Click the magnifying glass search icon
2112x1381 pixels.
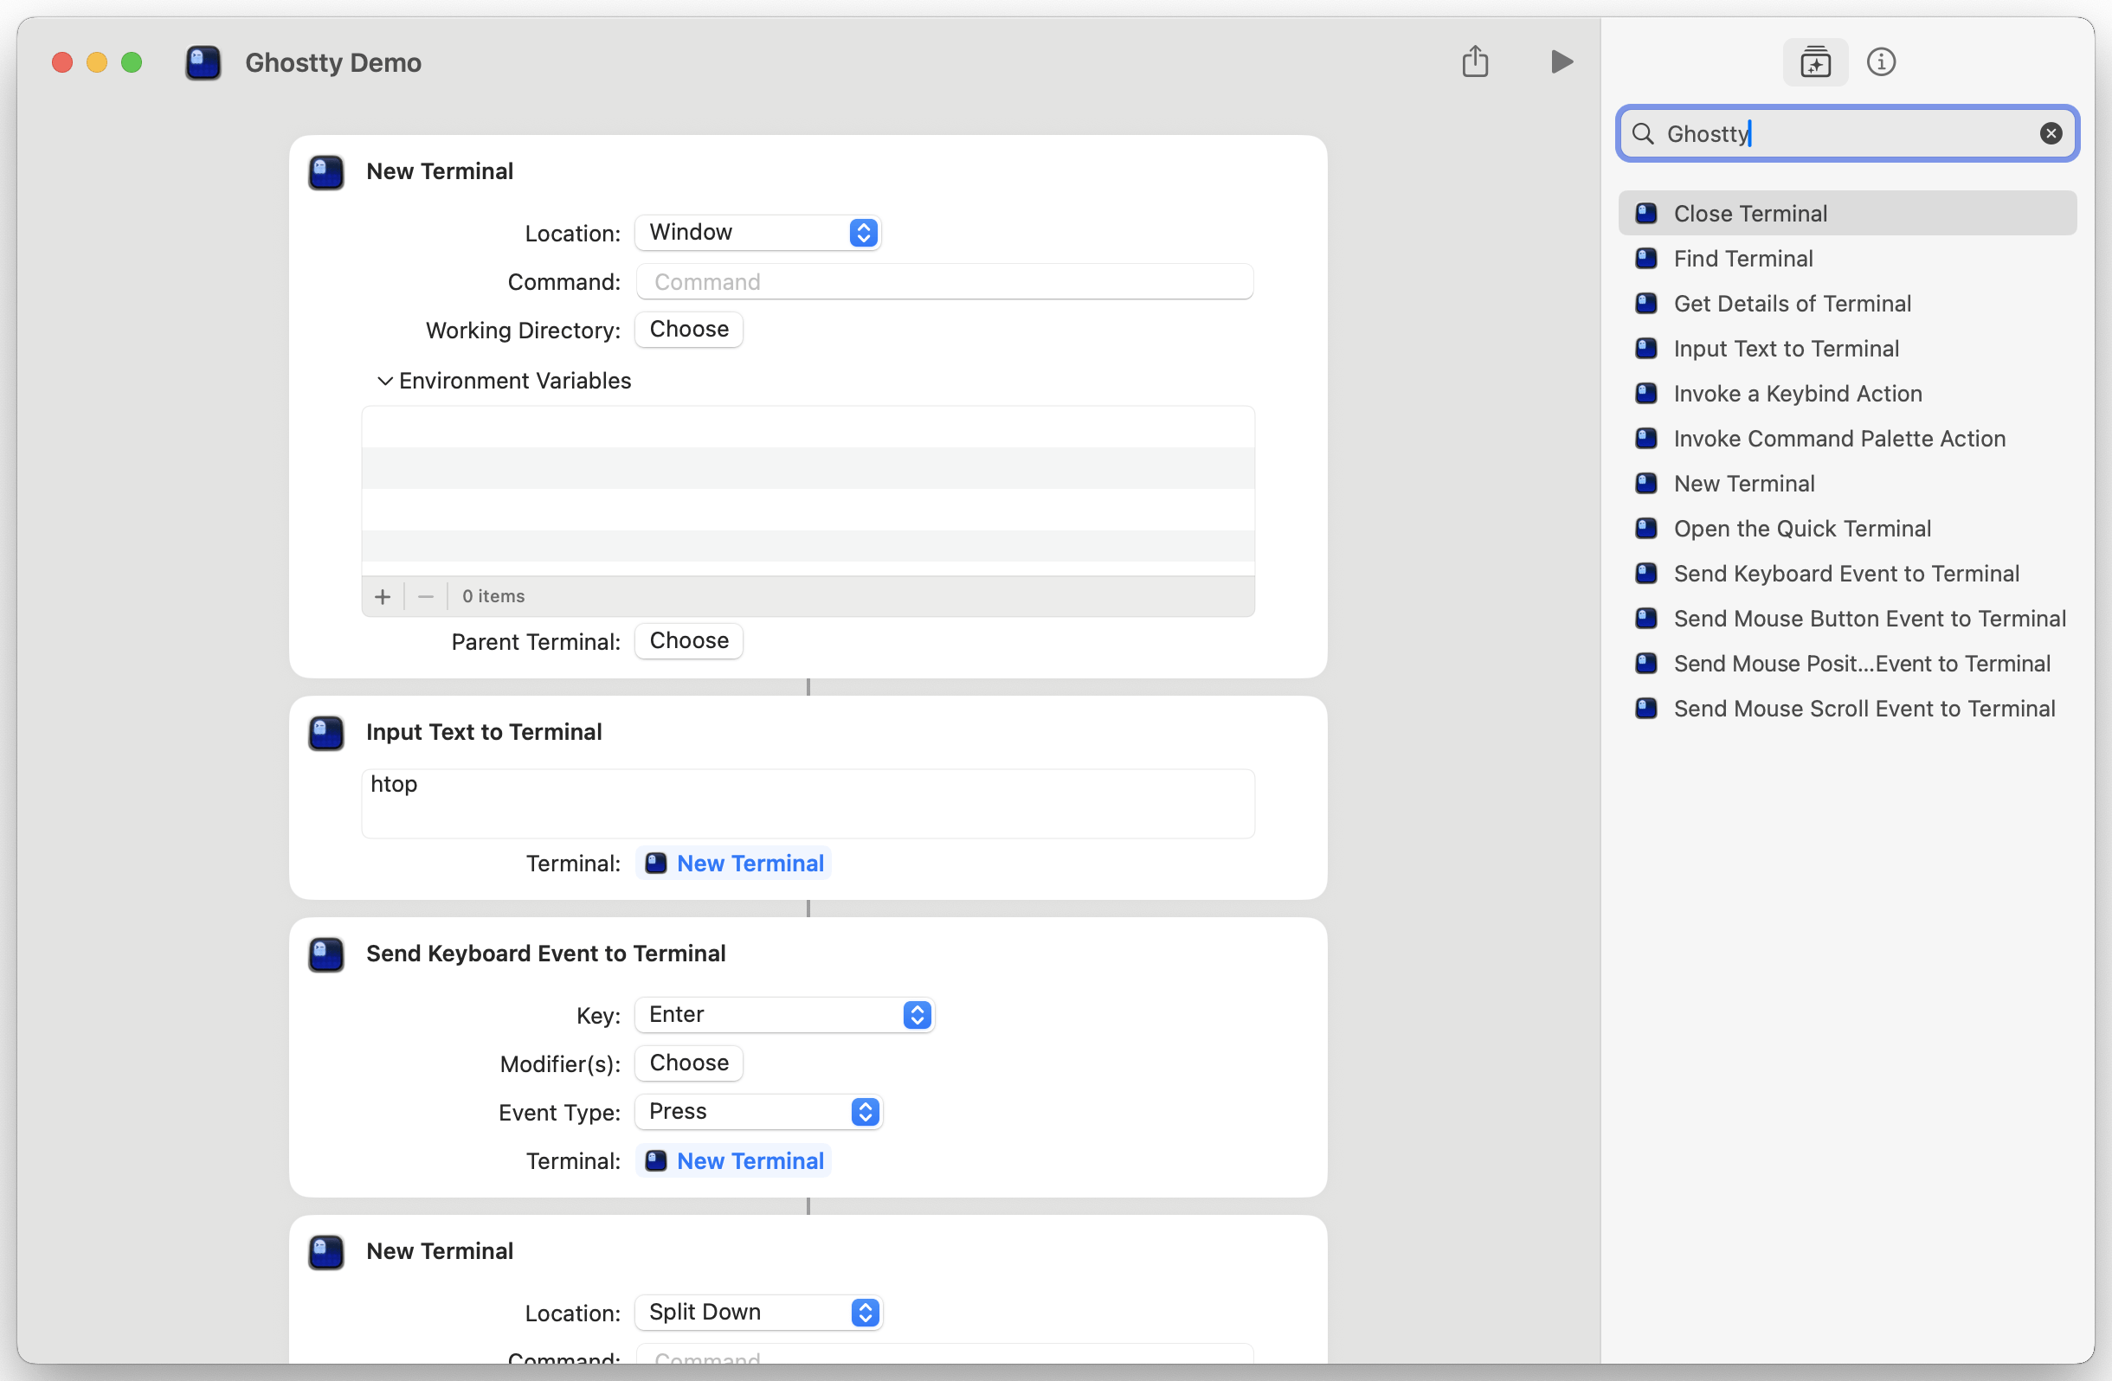[1643, 133]
